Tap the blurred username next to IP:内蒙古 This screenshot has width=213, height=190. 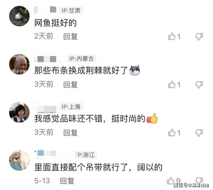point(49,59)
